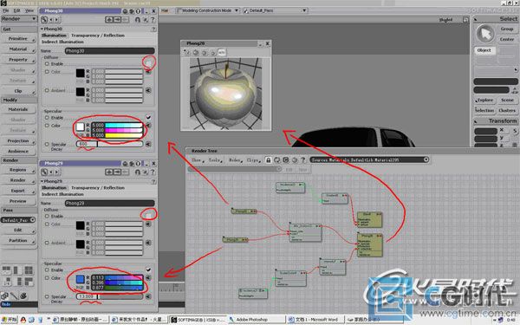The width and height of the screenshot is (520, 325).
Task: Click the refresh icon in Render Tree toolbar
Action: 277,159
